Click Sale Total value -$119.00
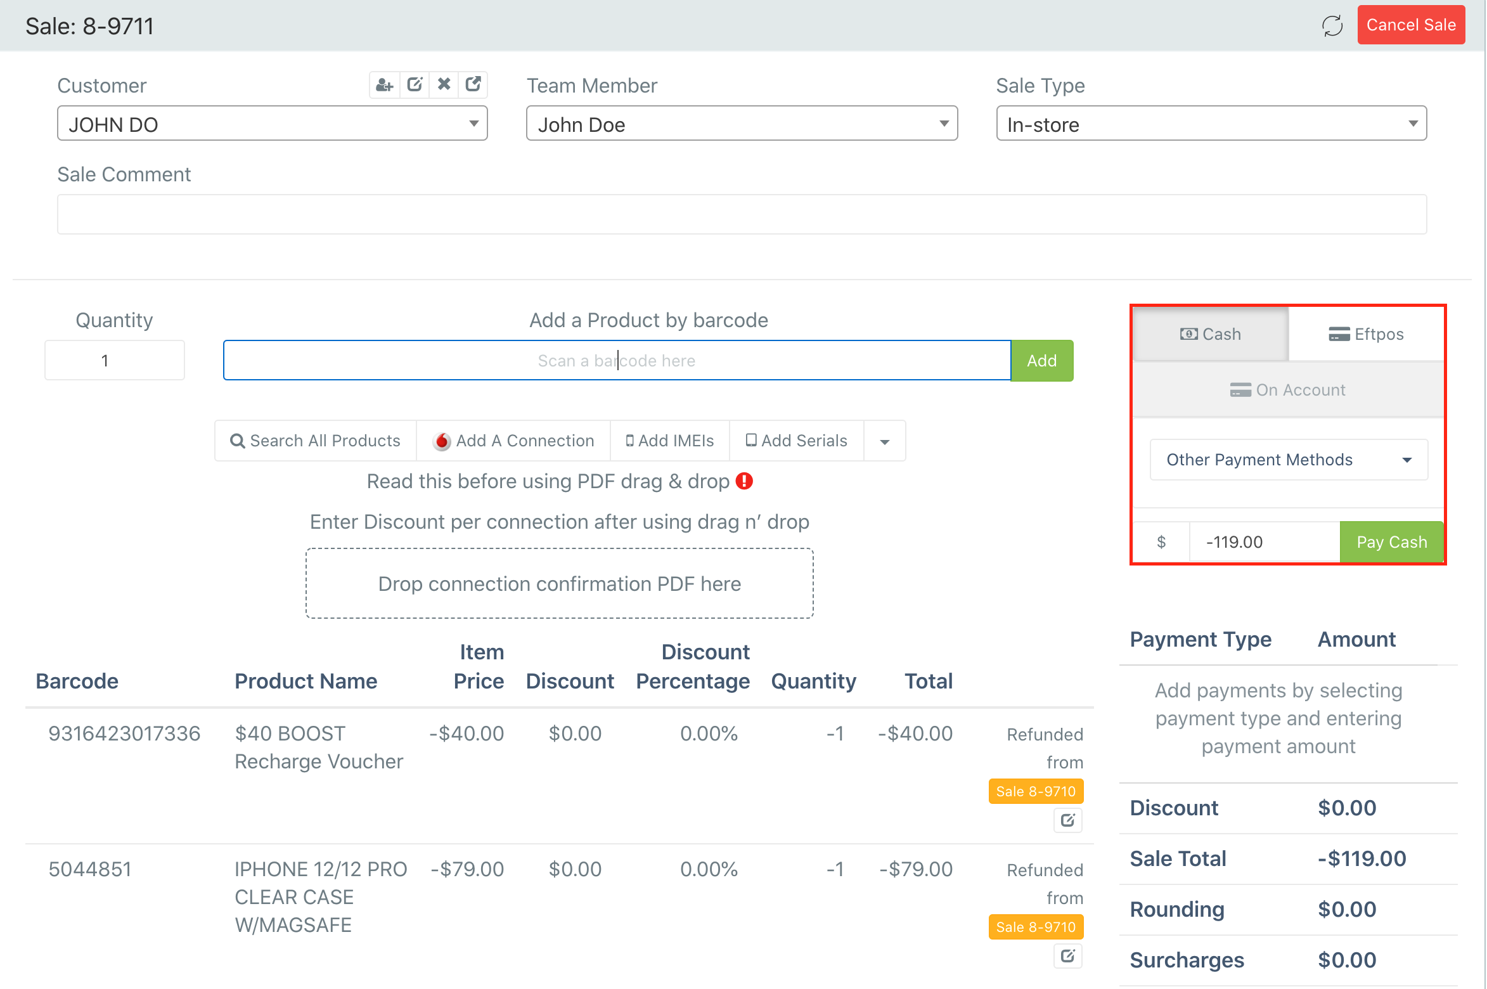 [x=1362, y=858]
